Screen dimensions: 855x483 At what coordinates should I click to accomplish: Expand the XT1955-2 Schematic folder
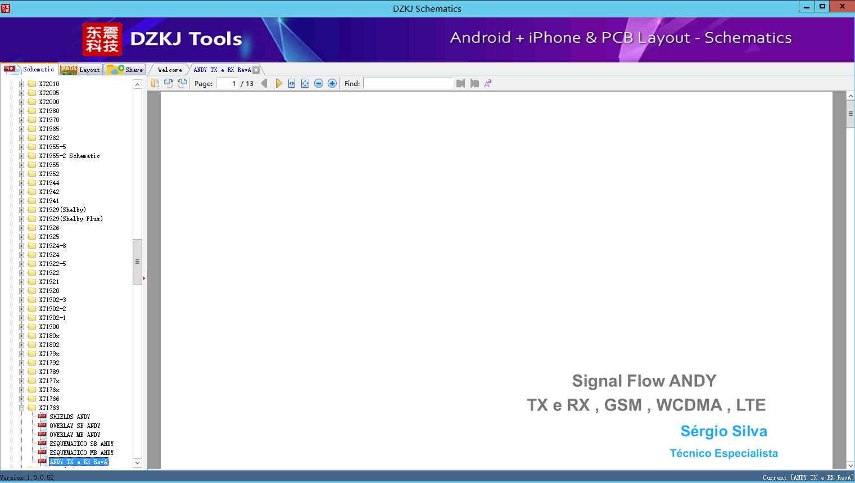click(x=22, y=156)
